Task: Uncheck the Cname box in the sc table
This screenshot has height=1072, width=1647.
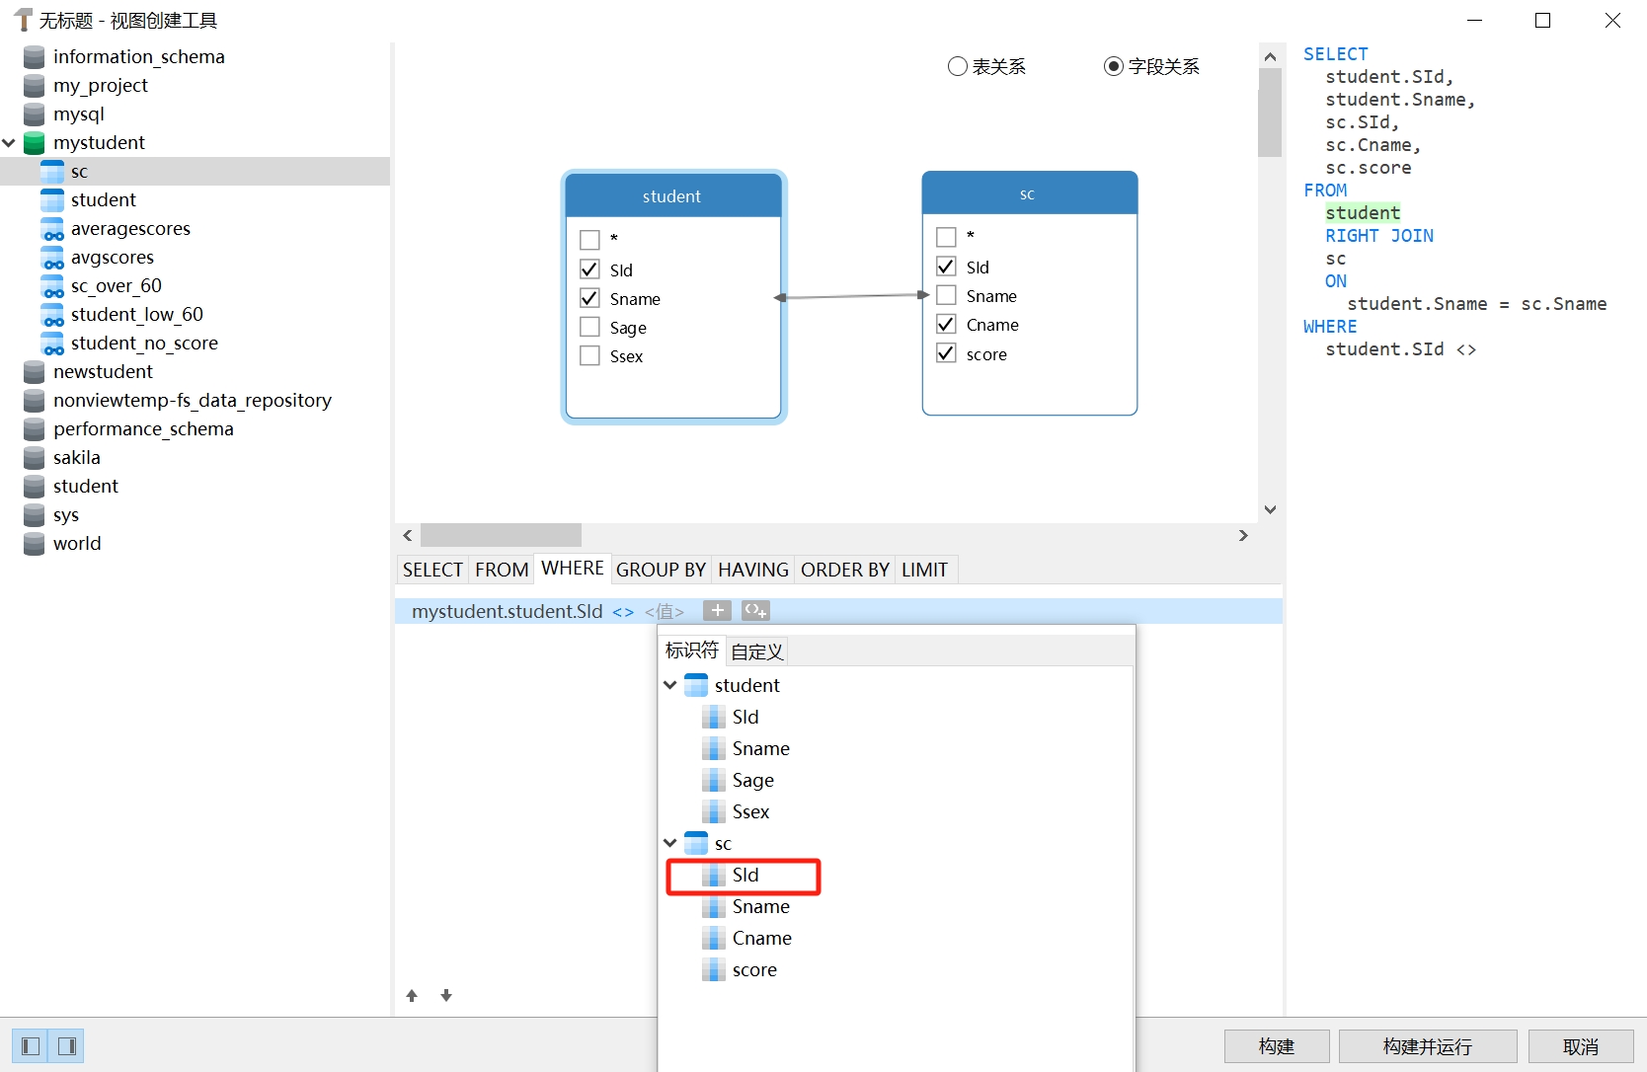Action: point(946,325)
